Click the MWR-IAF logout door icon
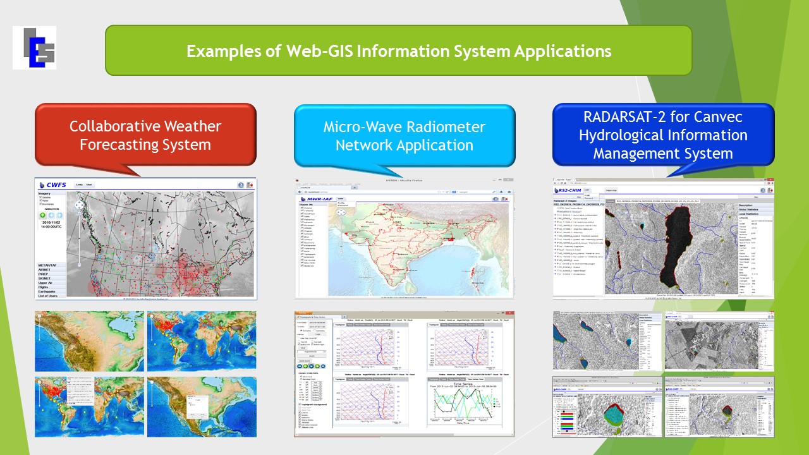This screenshot has width=809, height=455. tap(506, 199)
